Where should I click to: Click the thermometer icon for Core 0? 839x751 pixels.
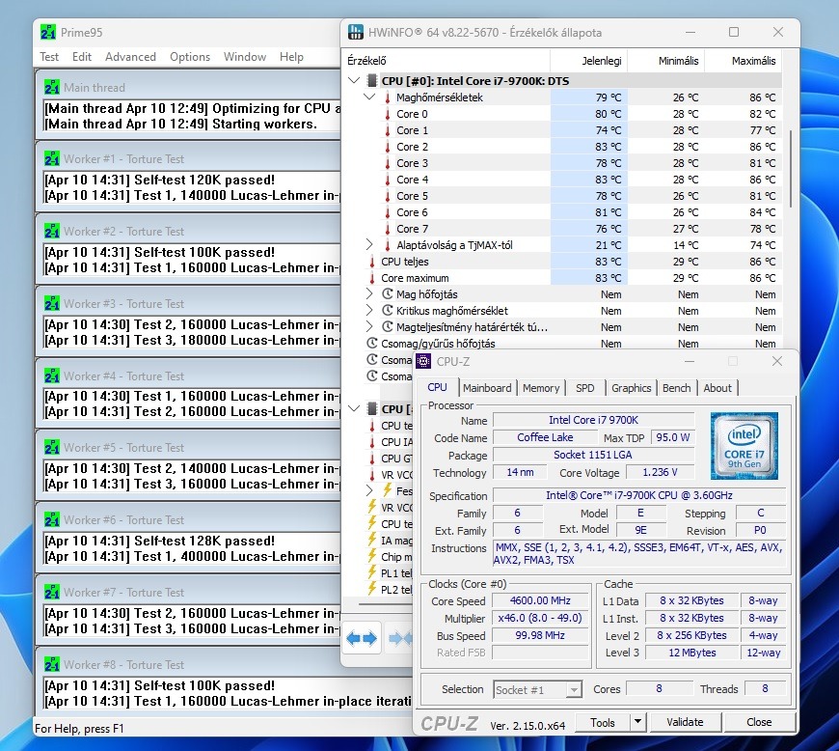coord(388,114)
